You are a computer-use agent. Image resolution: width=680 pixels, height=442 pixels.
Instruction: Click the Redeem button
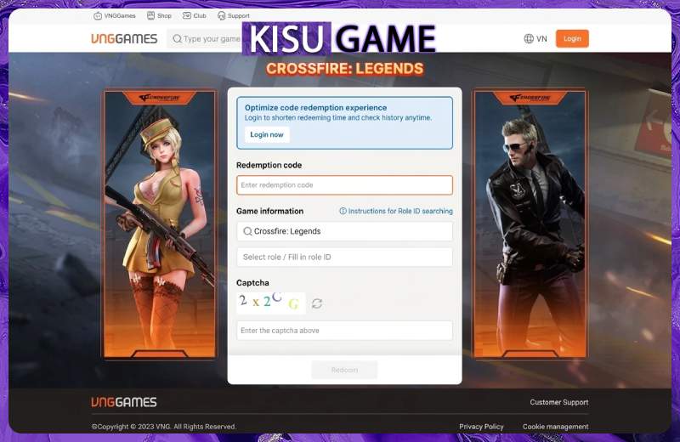pos(344,370)
